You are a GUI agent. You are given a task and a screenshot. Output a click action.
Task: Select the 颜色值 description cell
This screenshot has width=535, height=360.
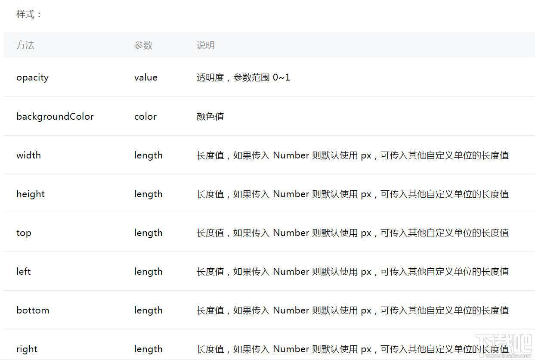pos(210,116)
